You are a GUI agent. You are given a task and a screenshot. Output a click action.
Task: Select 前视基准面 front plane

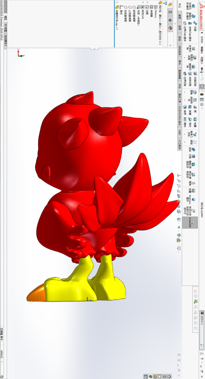[x=134, y=13]
